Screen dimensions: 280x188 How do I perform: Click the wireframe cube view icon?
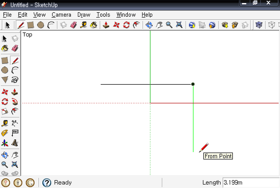[x=272, y=25]
